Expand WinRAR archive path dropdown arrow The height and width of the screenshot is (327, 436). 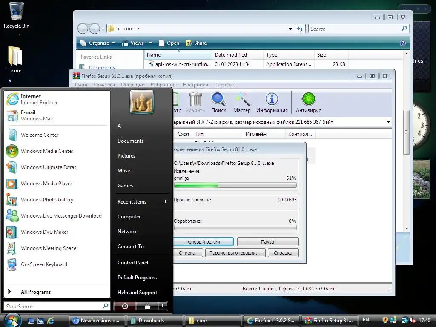[388, 122]
